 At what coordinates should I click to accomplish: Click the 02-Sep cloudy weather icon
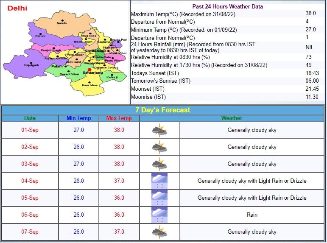[159, 147]
